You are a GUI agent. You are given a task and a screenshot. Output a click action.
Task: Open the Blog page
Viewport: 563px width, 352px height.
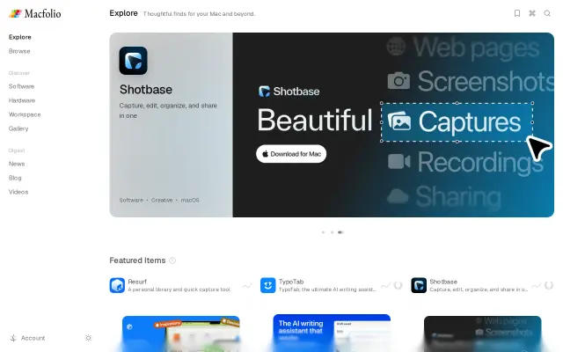pyautogui.click(x=15, y=178)
